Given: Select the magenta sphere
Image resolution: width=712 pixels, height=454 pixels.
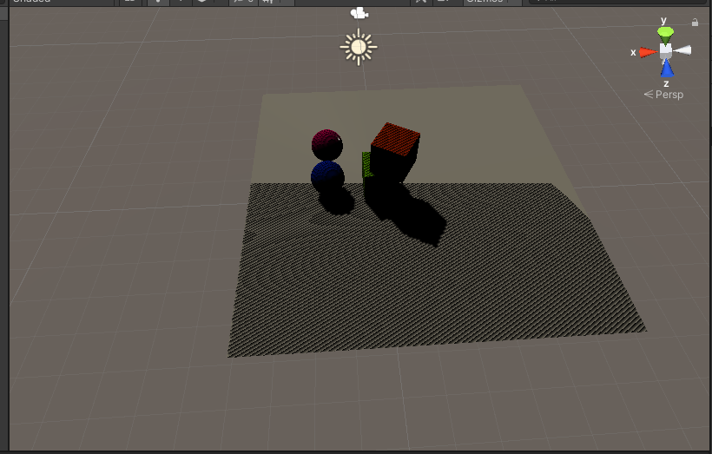Looking at the screenshot, I should point(326,144).
